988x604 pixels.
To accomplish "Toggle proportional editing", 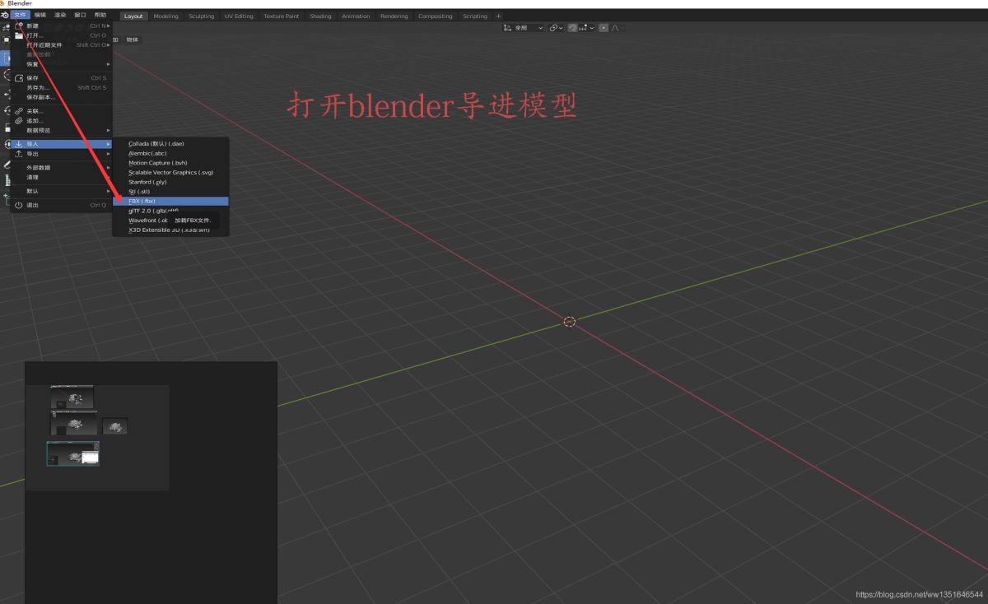I will point(603,27).
